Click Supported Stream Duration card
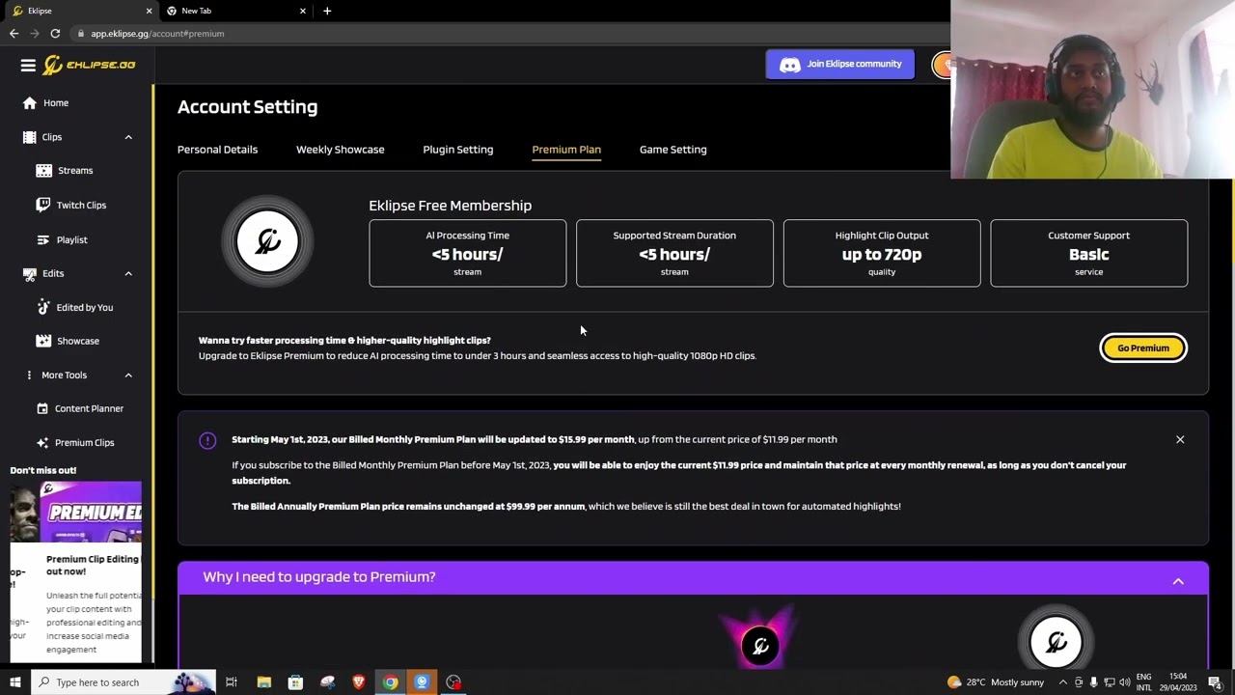This screenshot has width=1235, height=695. [674, 253]
